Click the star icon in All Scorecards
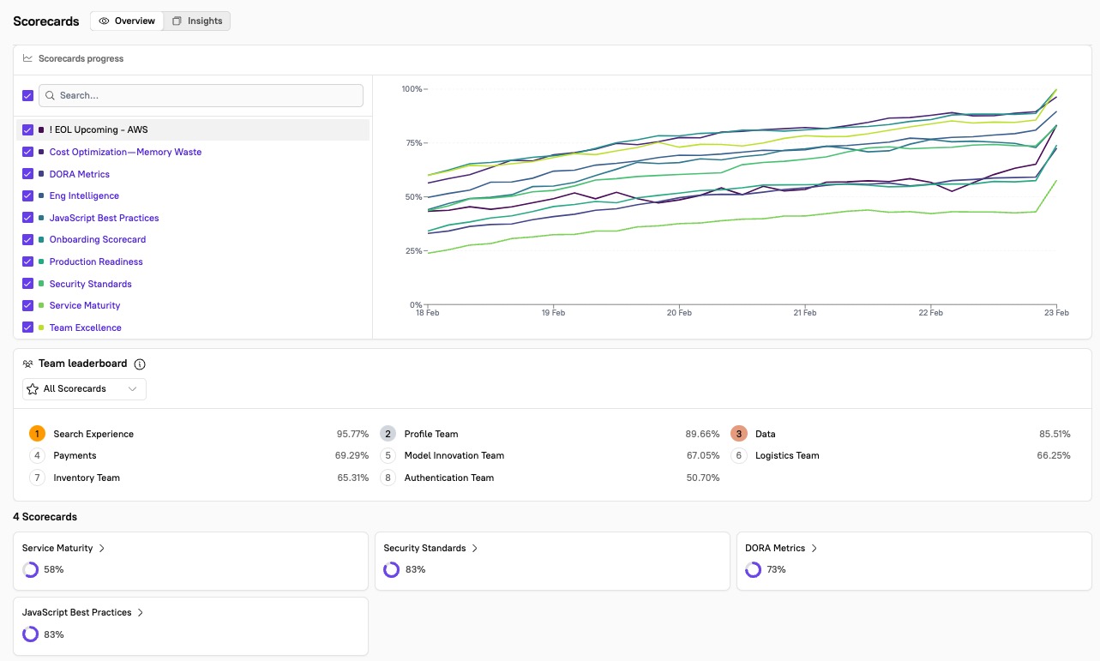 (33, 389)
